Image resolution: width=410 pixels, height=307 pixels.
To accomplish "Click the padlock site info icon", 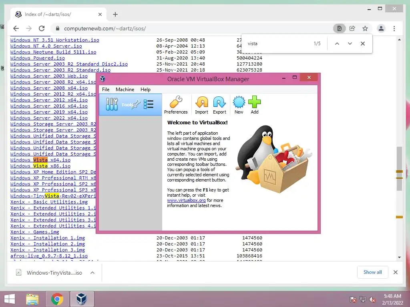I will 58,28.
